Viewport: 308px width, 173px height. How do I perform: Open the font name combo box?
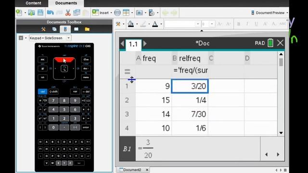pyautogui.click(x=182, y=24)
